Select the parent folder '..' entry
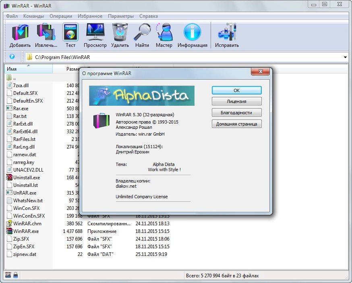Image resolution: width=352 pixels, height=283 pixels. pos(11,78)
